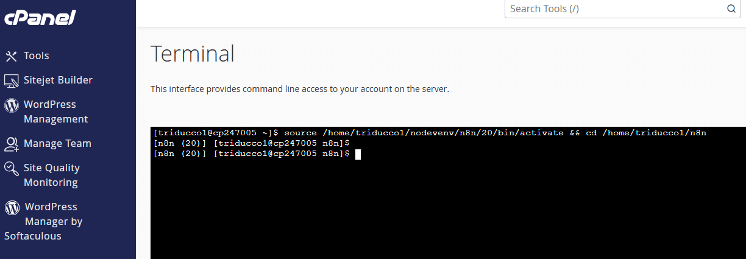The width and height of the screenshot is (746, 259).
Task: Click the WordPress Management logo icon
Action: click(11, 105)
